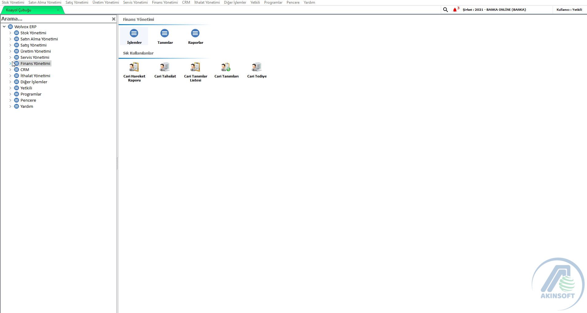Expand the Stok Yönetimi tree branch
Screen dimensions: 587x313
pyautogui.click(x=10, y=33)
